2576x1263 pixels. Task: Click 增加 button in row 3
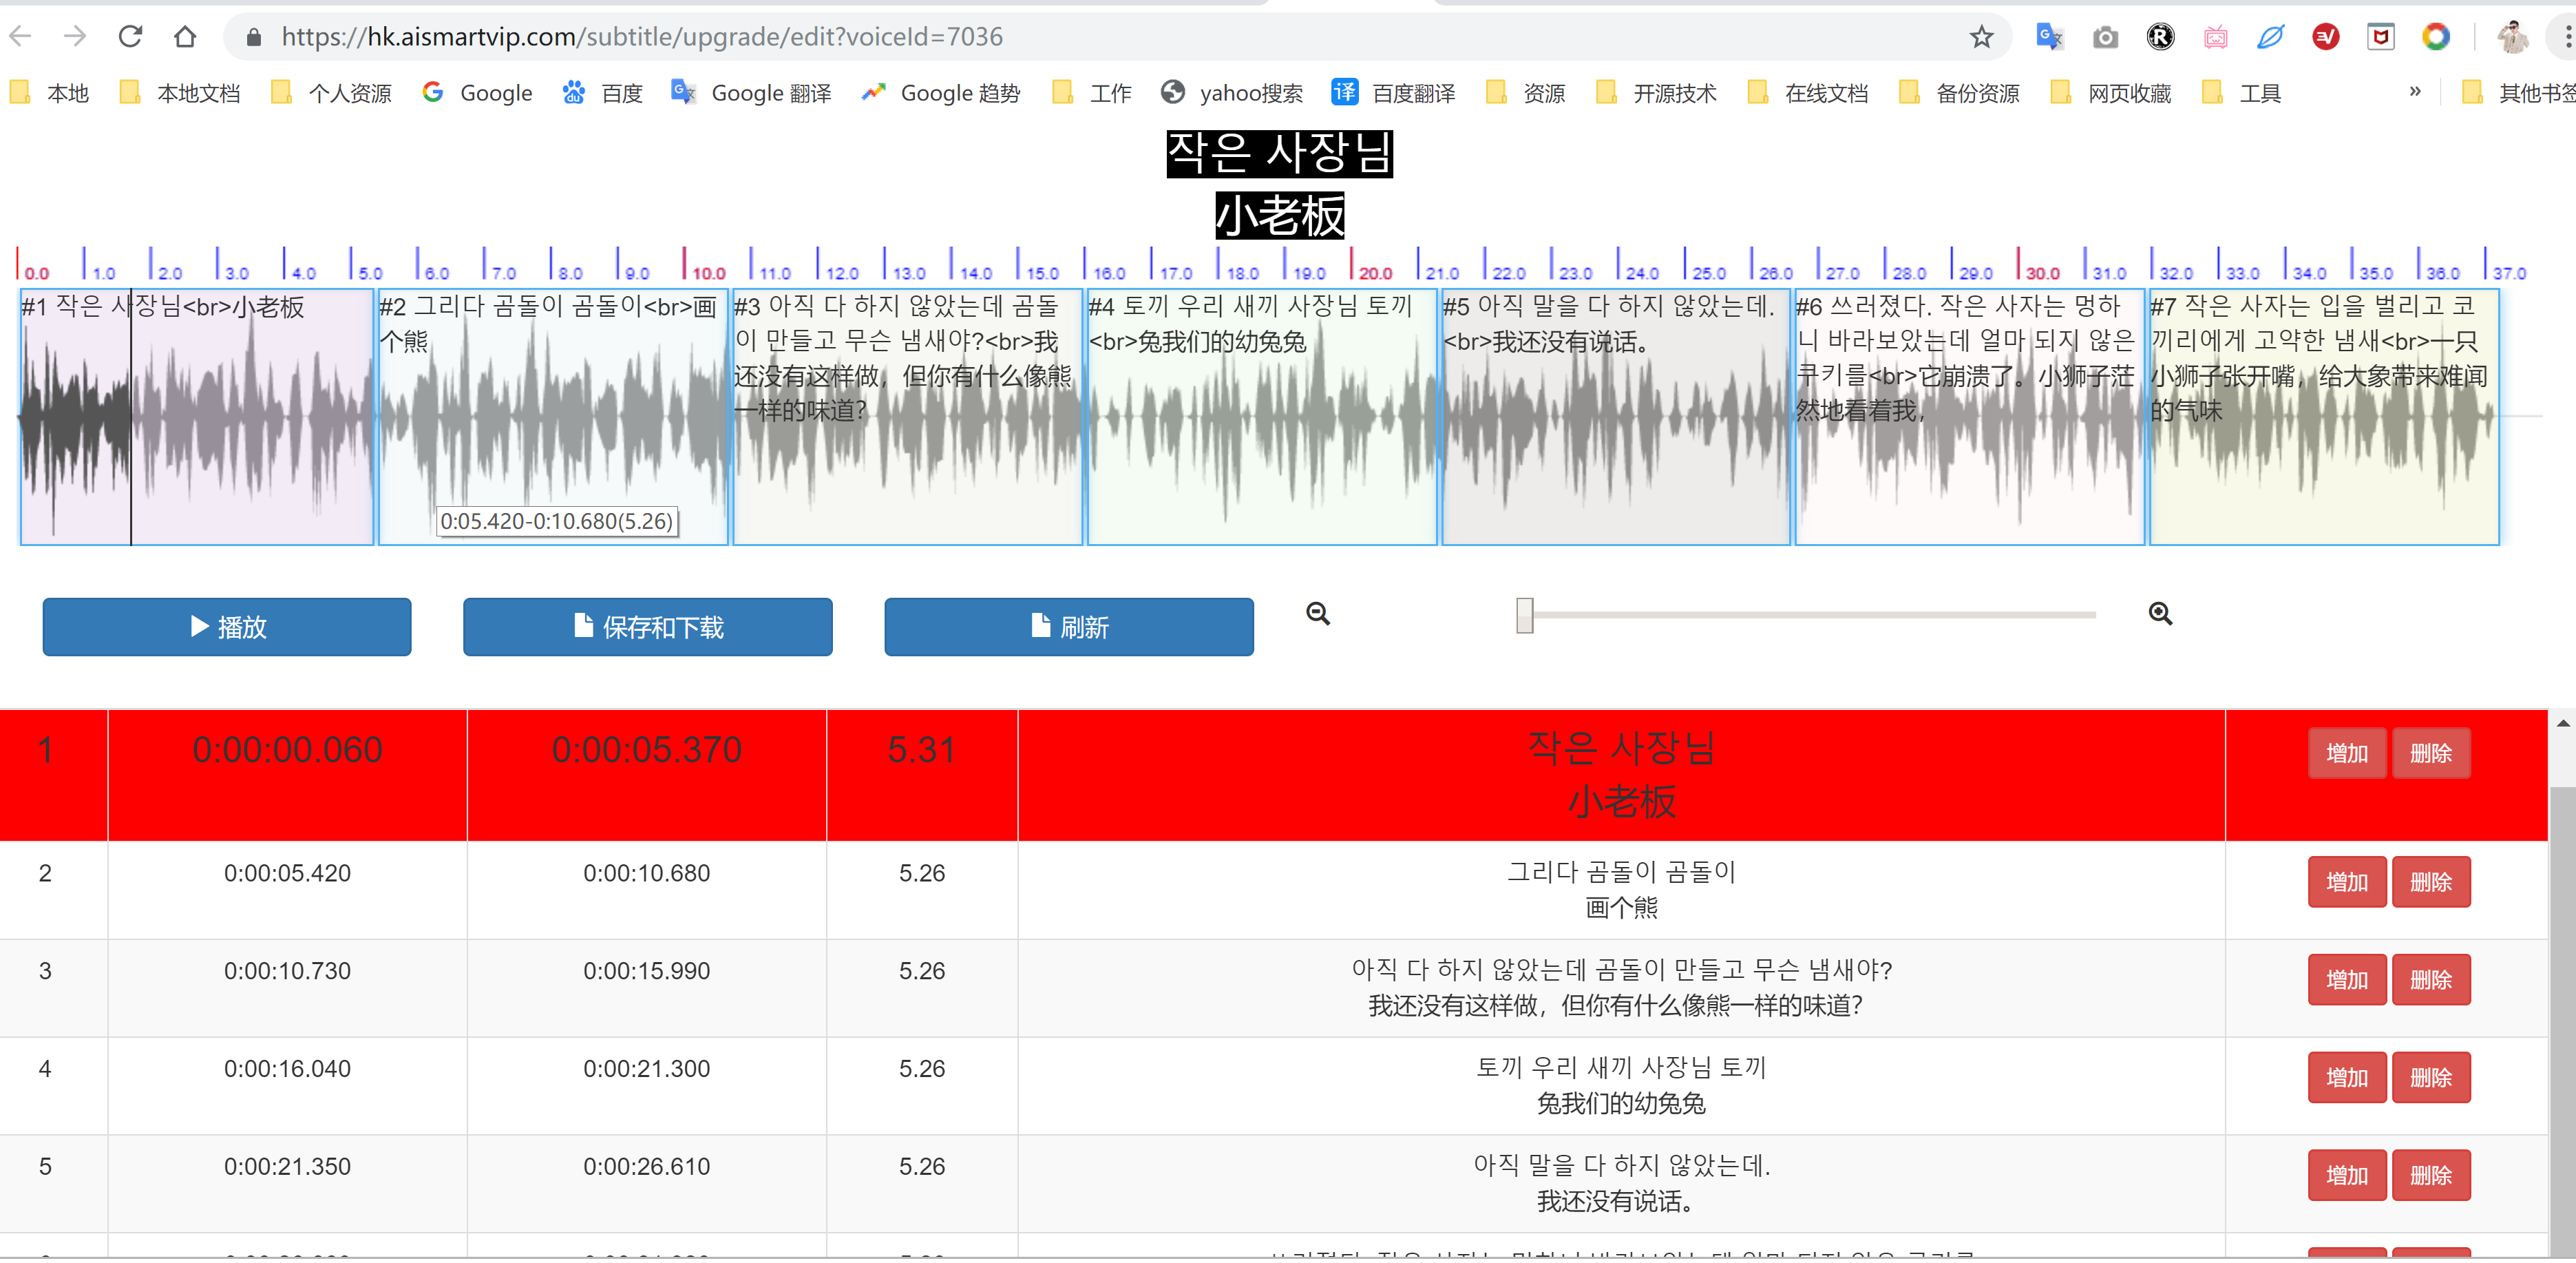2347,980
